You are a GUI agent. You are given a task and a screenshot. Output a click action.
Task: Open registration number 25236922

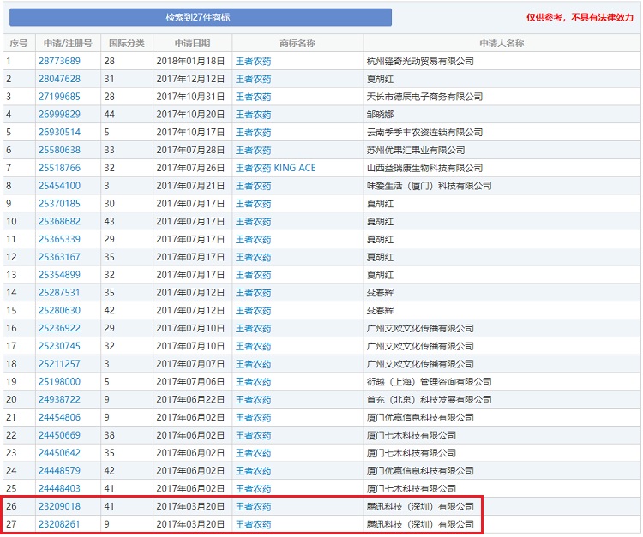coord(59,328)
